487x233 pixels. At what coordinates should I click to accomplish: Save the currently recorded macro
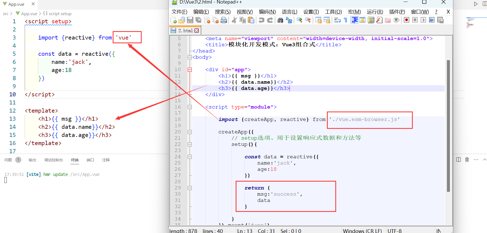[x=440, y=20]
